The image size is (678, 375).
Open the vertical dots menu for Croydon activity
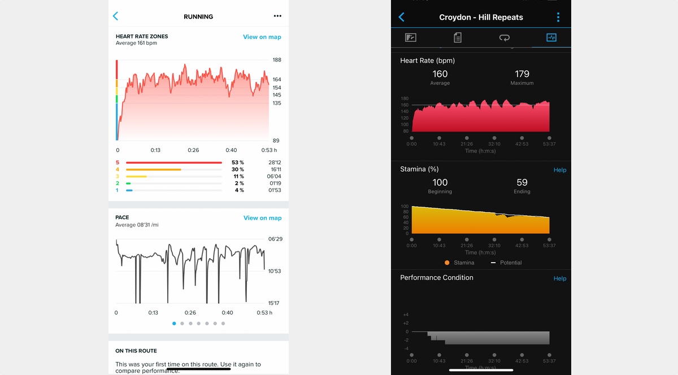pyautogui.click(x=558, y=17)
